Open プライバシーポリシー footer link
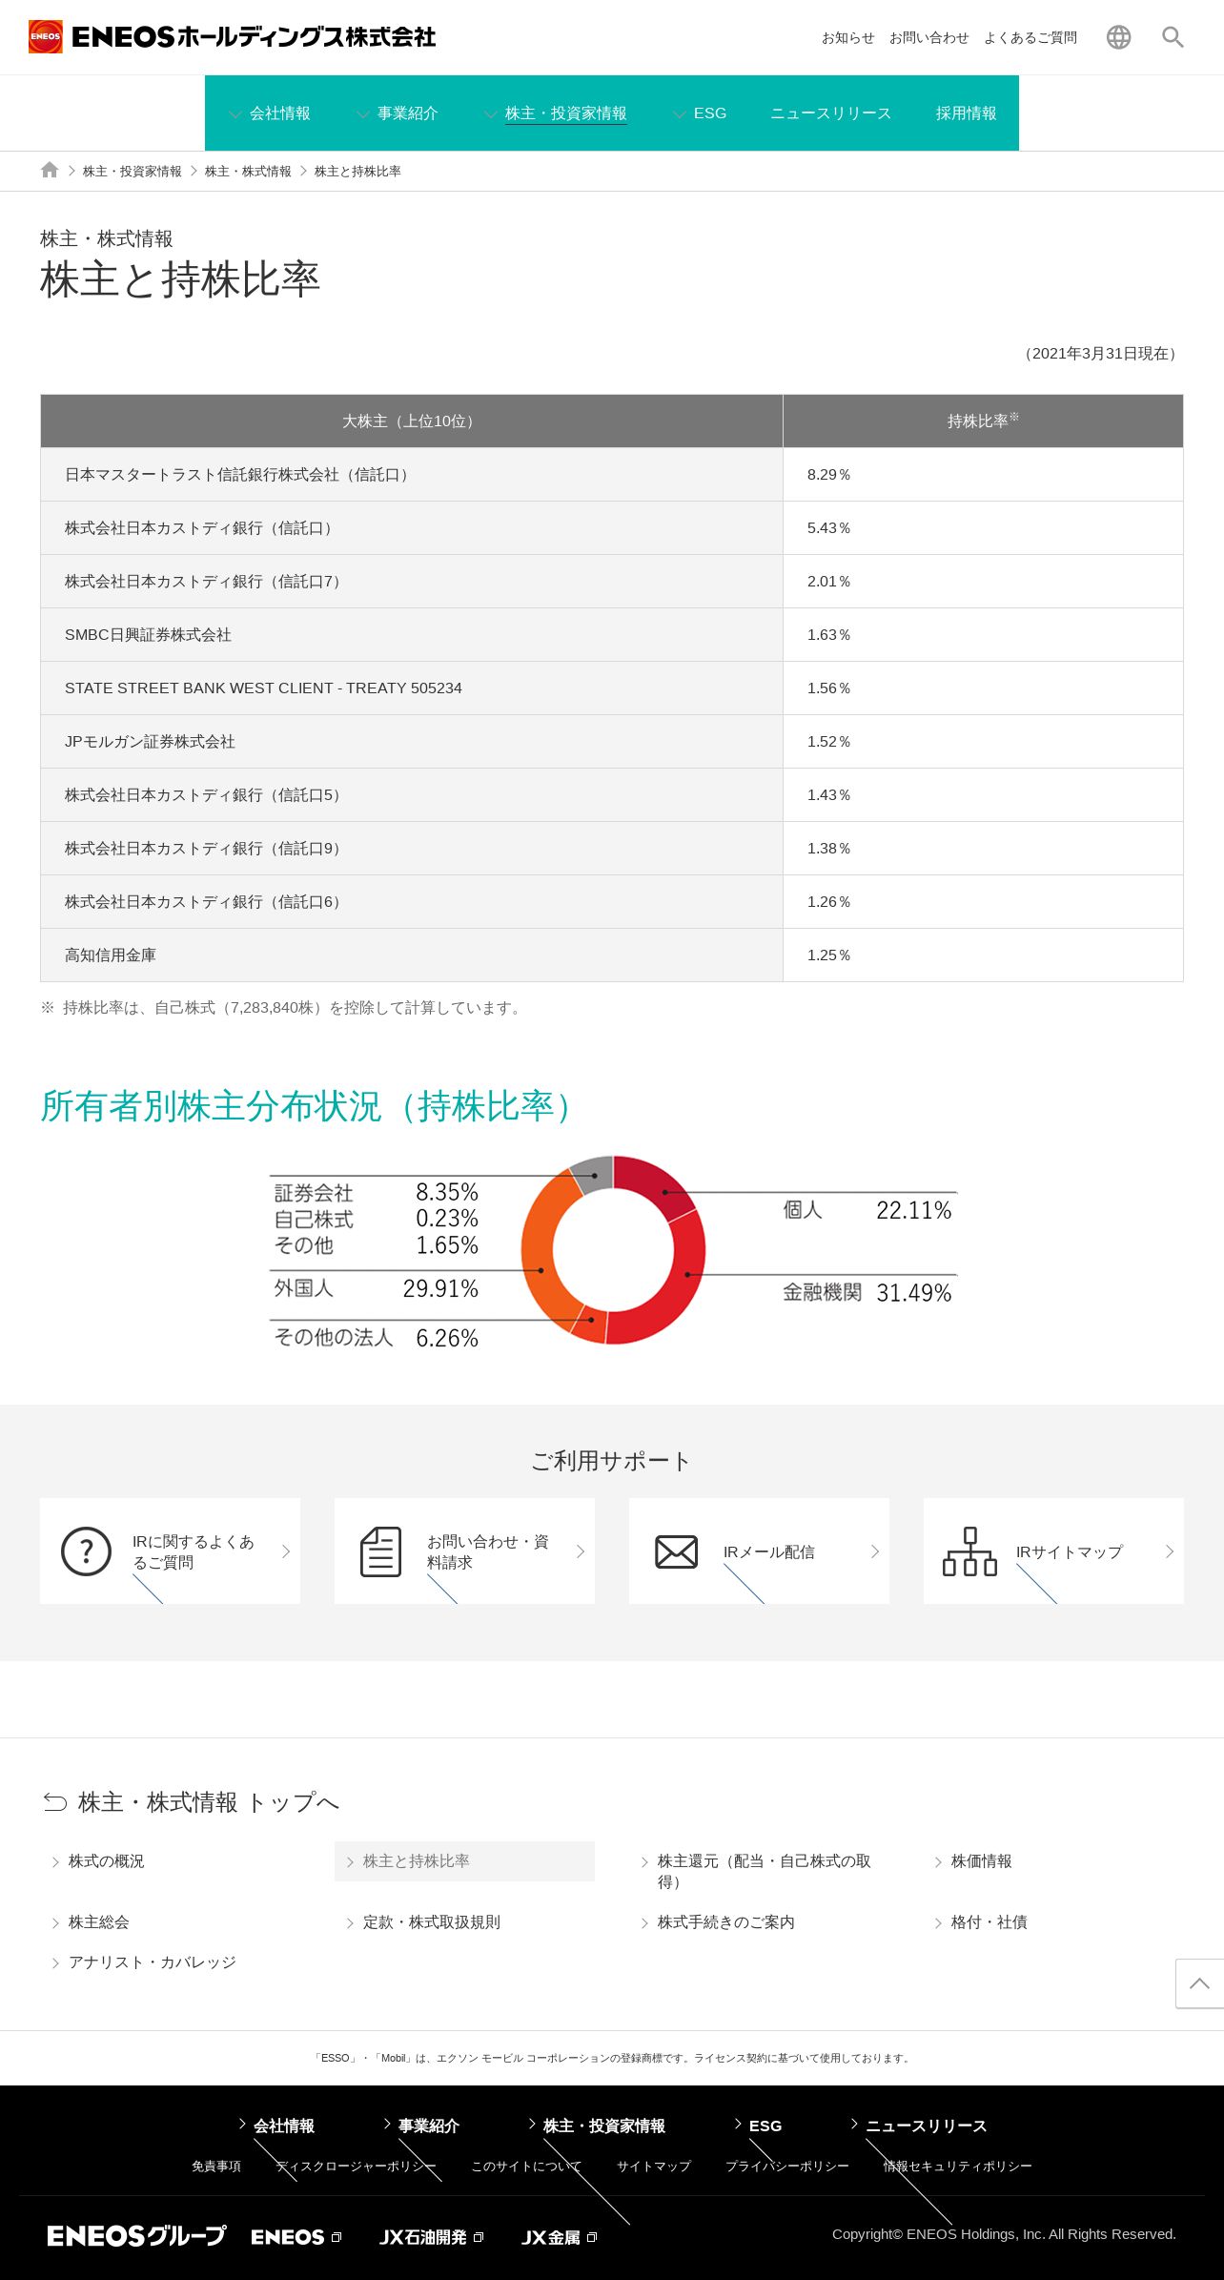Viewport: 1224px width, 2280px height. [786, 2167]
